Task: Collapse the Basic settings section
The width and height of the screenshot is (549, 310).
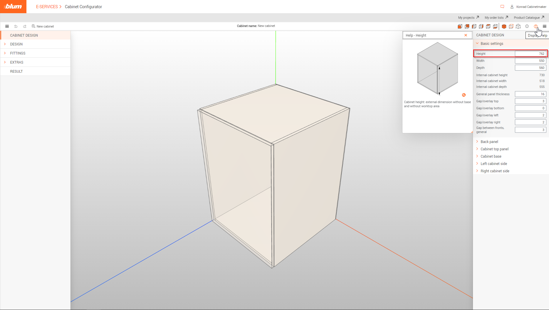Action: point(492,44)
